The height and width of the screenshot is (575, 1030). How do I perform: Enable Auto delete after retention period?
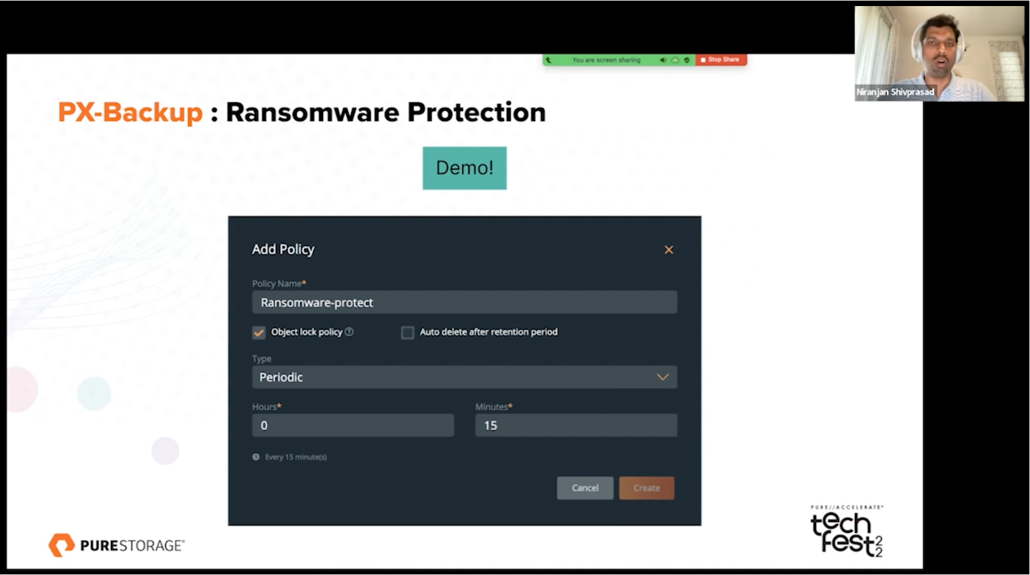click(x=408, y=333)
